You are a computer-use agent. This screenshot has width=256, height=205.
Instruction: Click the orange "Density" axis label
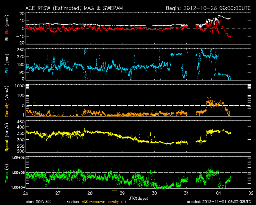click(7, 110)
